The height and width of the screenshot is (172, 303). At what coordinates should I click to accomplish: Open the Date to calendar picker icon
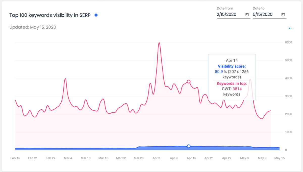[x=283, y=15]
